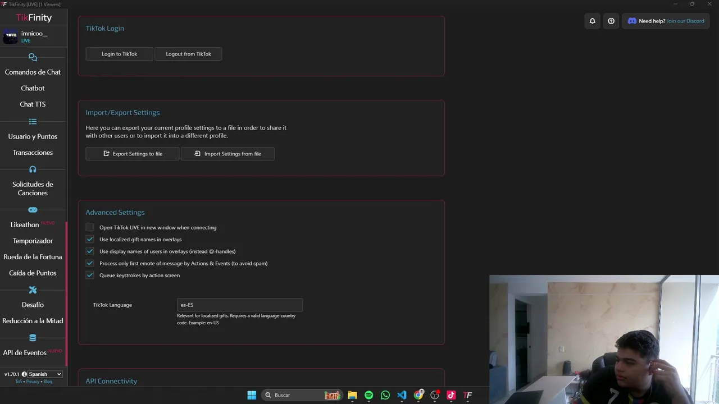Click Logout from TikTok button
This screenshot has width=719, height=404.
[188, 54]
